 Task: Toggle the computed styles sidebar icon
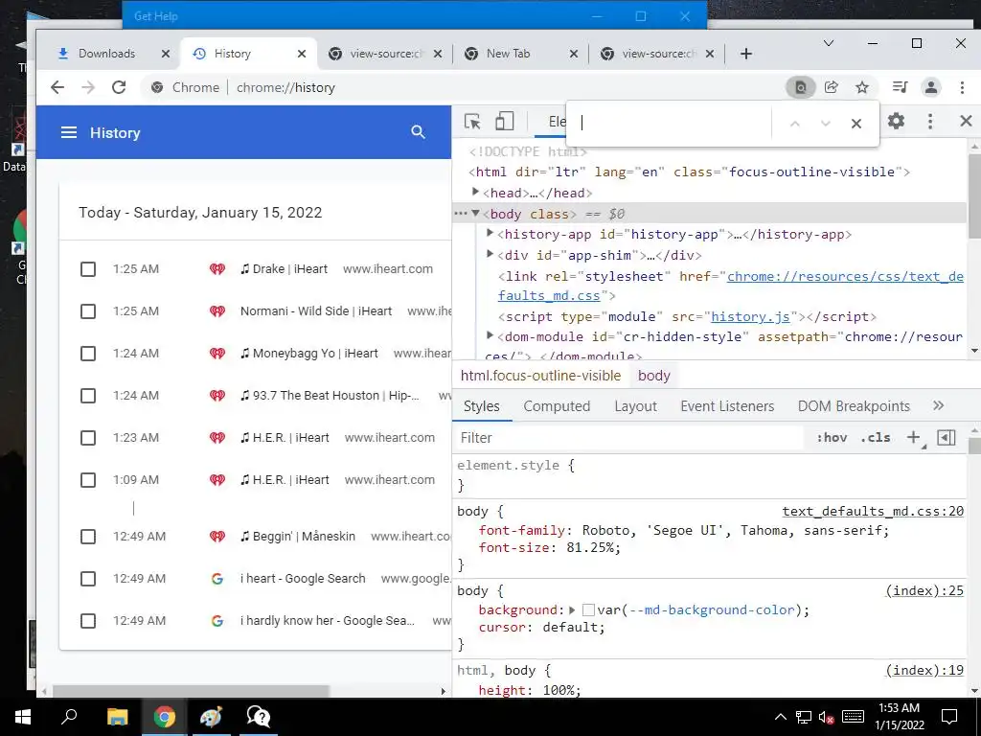(x=947, y=437)
